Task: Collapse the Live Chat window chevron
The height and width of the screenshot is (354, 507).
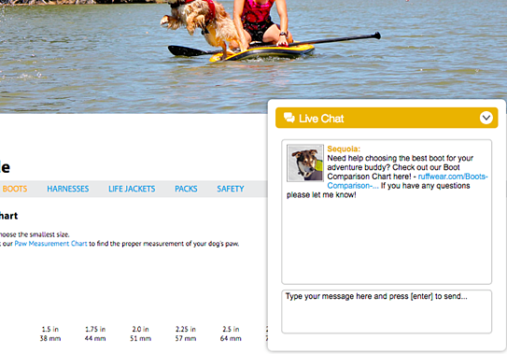Action: tap(486, 118)
